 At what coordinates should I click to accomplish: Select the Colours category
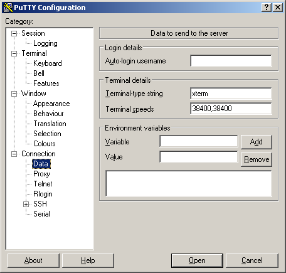(x=45, y=144)
